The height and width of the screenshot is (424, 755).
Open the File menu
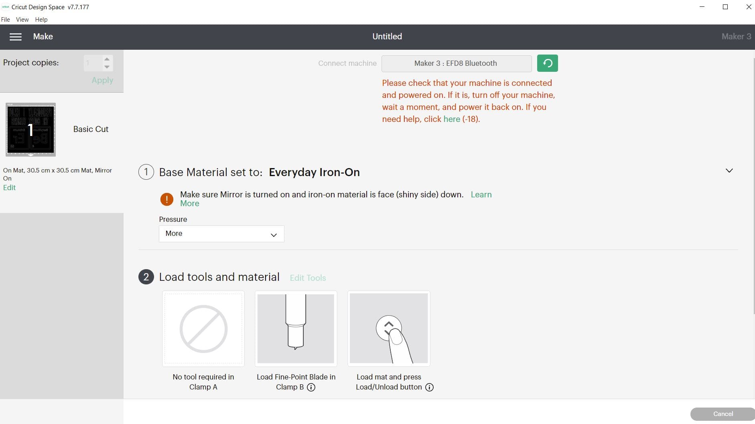pos(6,19)
